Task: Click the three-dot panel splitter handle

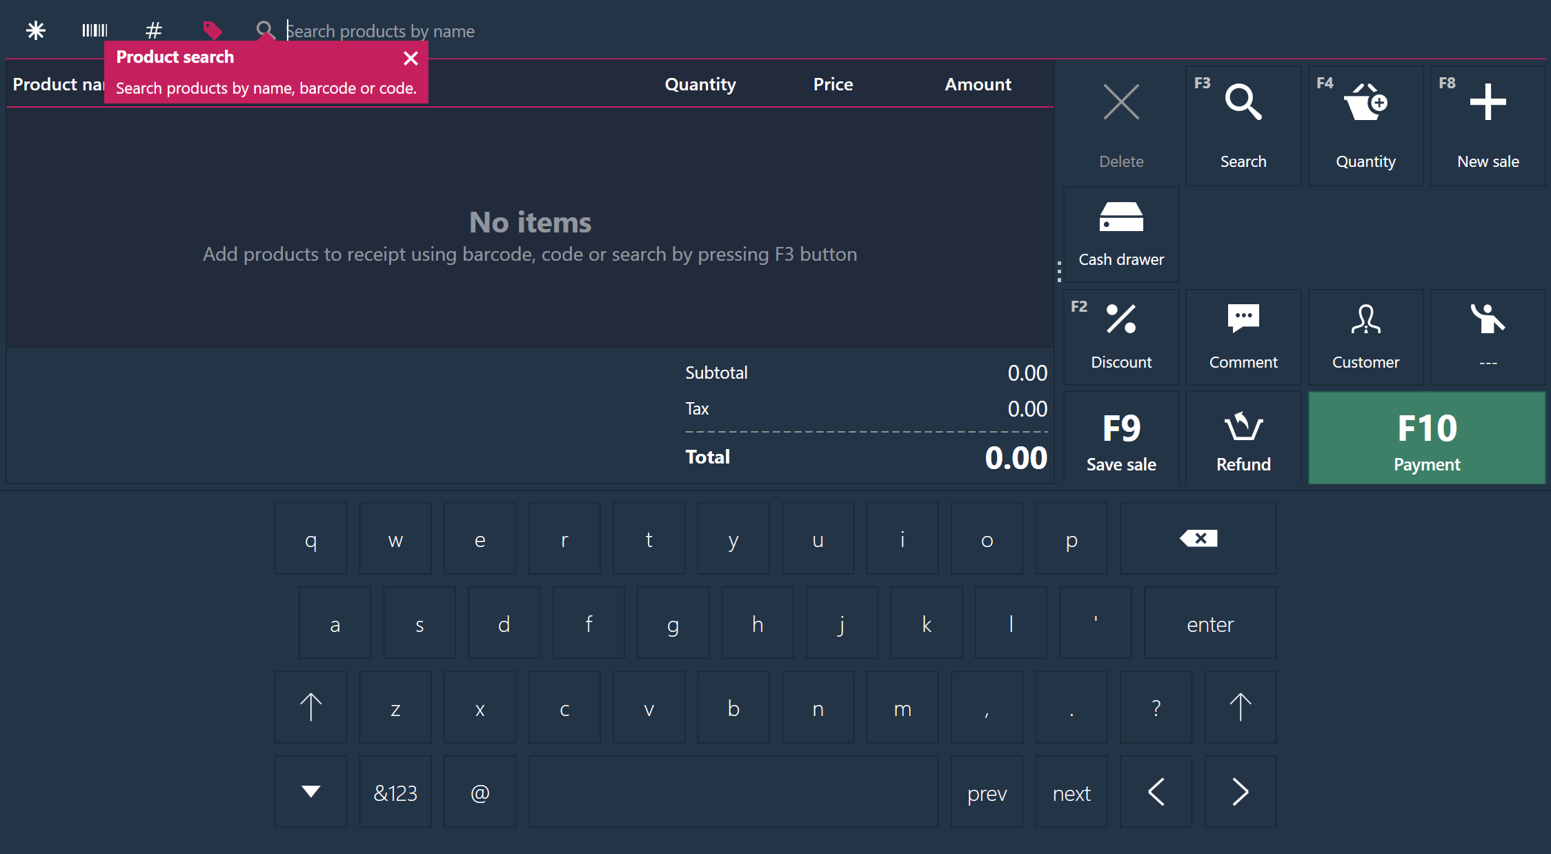Action: pyautogui.click(x=1059, y=272)
